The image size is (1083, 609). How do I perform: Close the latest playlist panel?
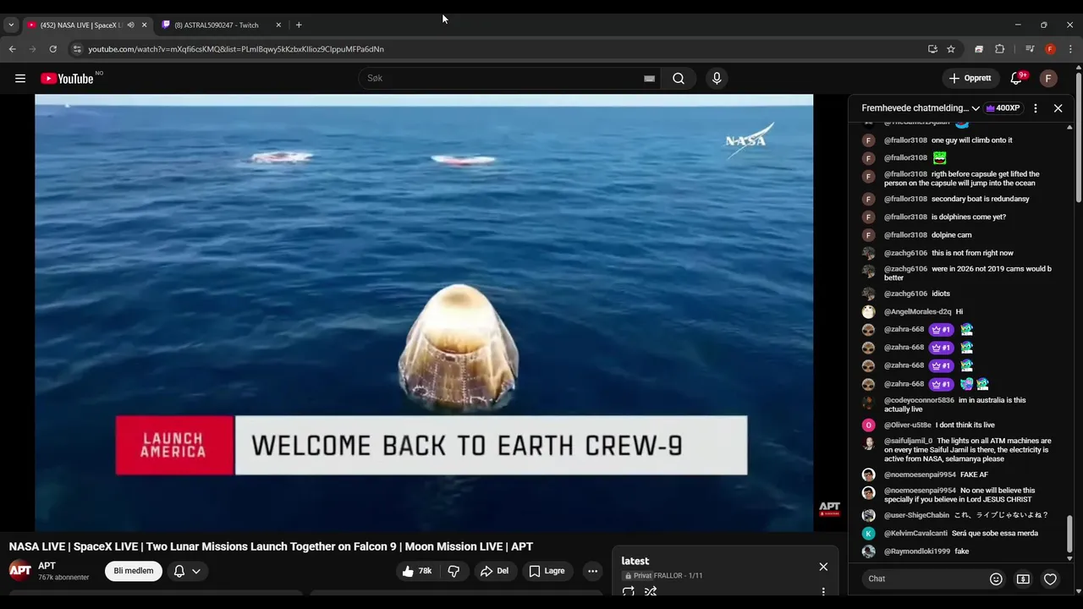click(823, 567)
